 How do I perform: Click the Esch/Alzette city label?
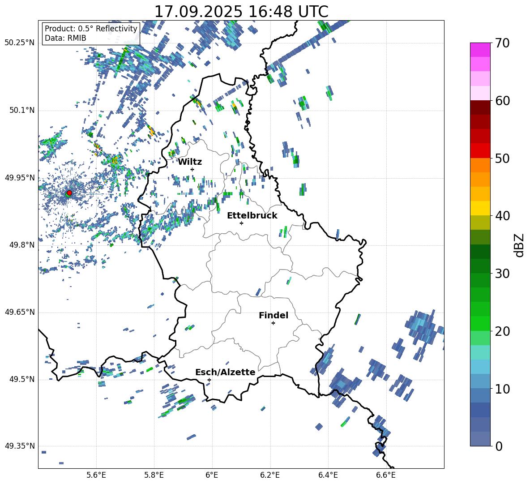point(225,373)
